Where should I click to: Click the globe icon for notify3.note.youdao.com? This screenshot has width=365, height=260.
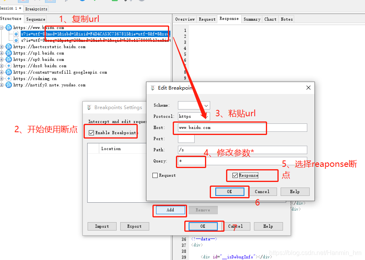click(9, 85)
